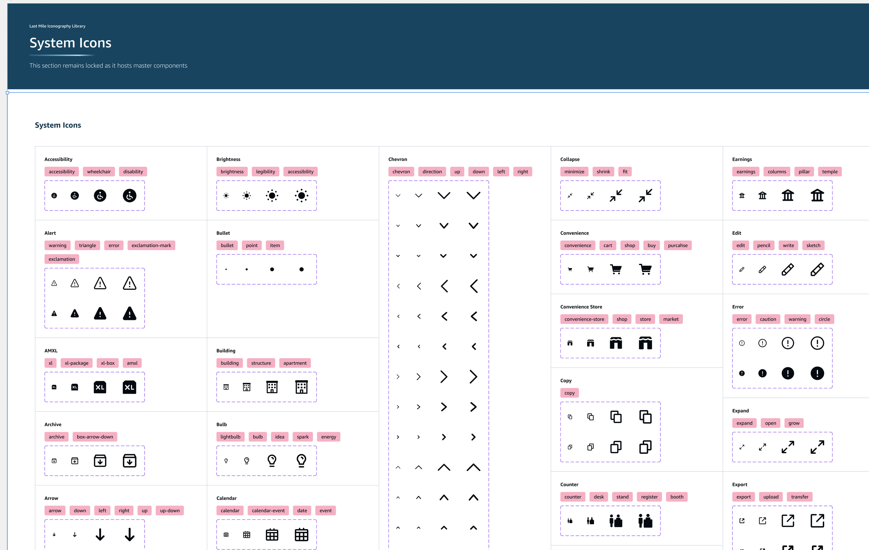Select the largest down arrow icon

tap(130, 534)
